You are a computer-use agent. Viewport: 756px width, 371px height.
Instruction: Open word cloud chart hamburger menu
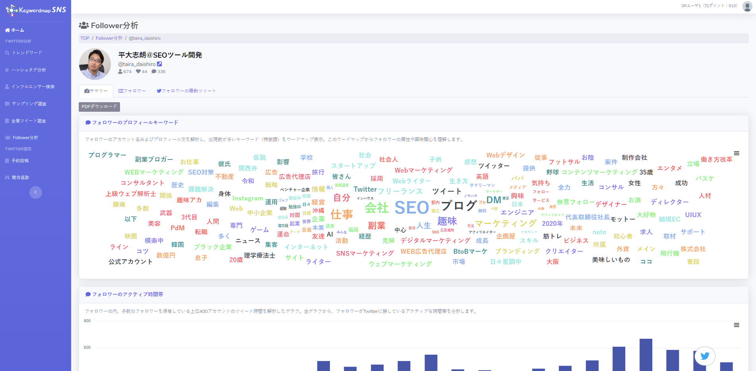coord(736,153)
